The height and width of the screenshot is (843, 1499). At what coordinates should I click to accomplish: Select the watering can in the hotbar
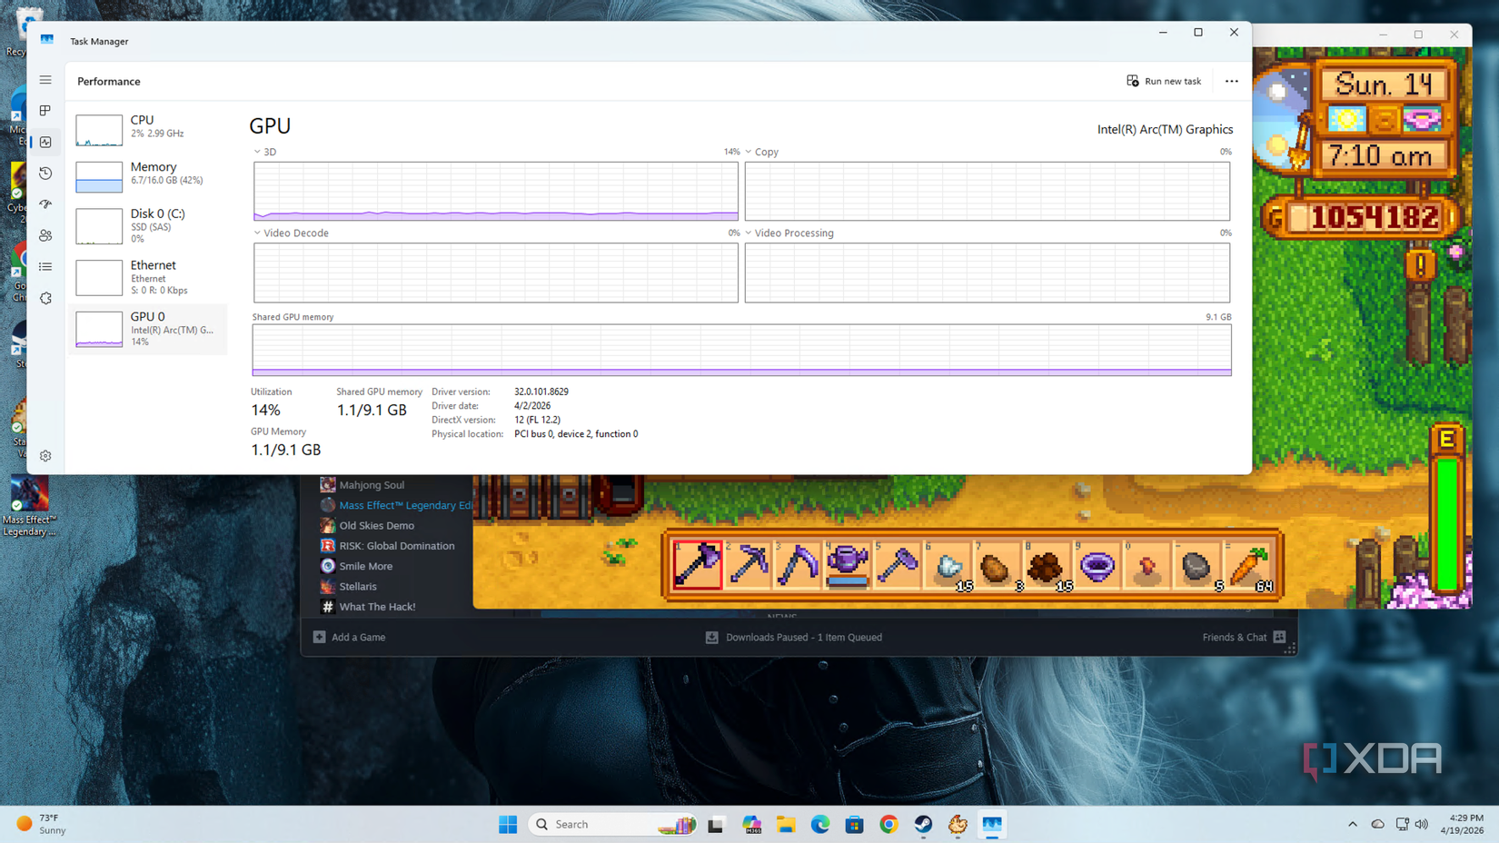[x=847, y=564]
